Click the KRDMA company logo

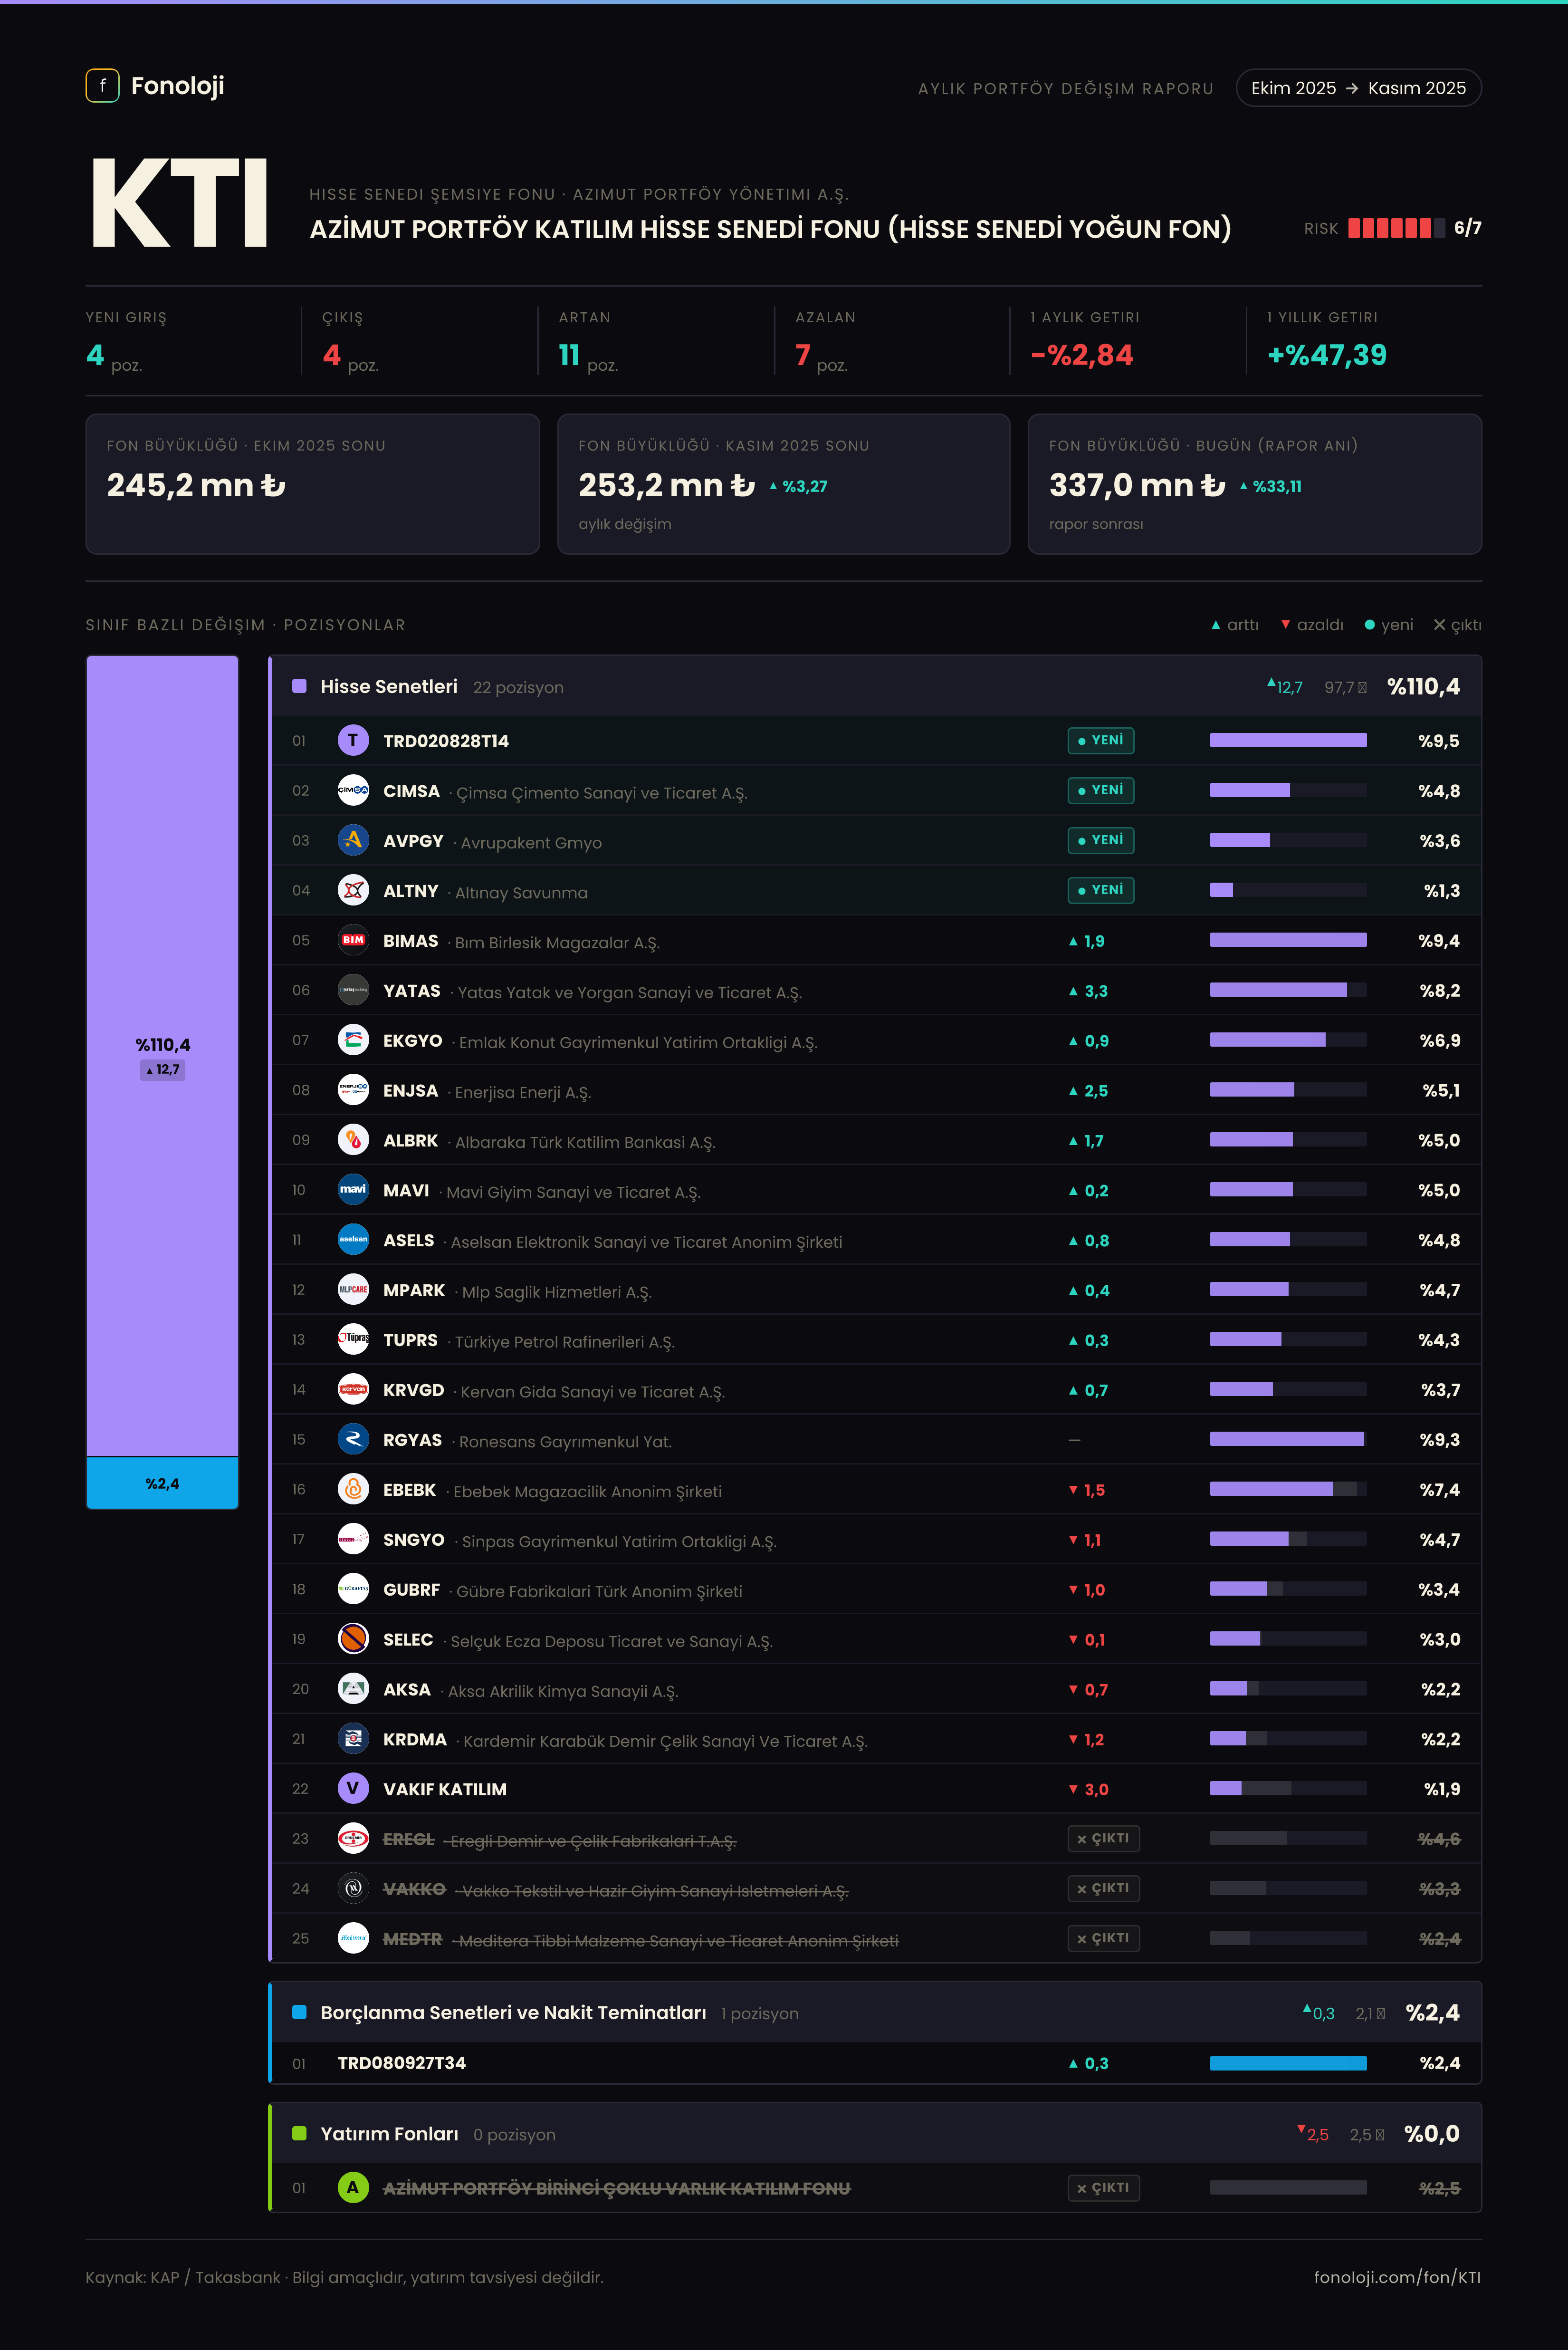tap(353, 1739)
